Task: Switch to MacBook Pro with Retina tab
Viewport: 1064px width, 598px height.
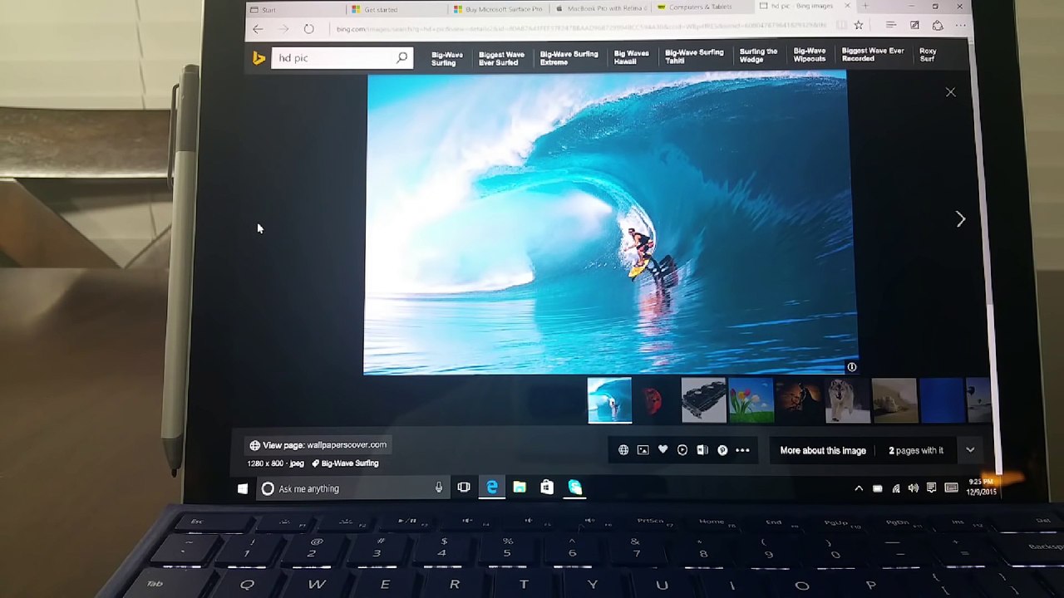Action: pos(601,8)
